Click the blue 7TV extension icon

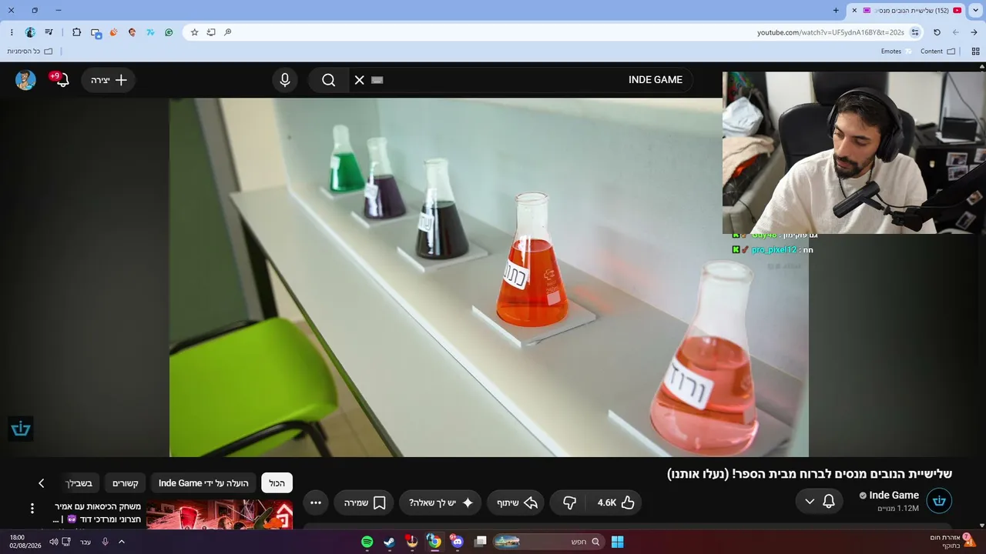pyautogui.click(x=150, y=32)
